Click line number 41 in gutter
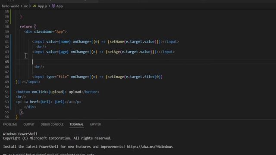Screen dimensions: 276x155 [7, 42]
